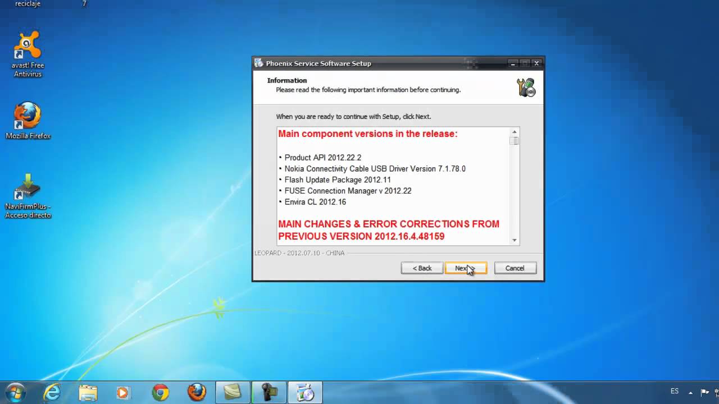Click the scroll down arrow in the info box
Image resolution: width=719 pixels, height=404 pixels.
[x=514, y=240]
